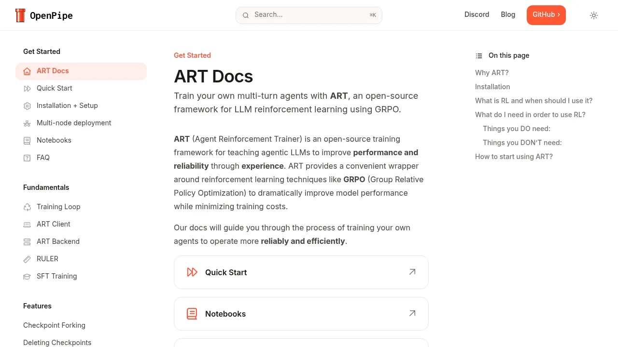Jump to How to start using ART?
The image size is (618, 347).
pos(514,157)
